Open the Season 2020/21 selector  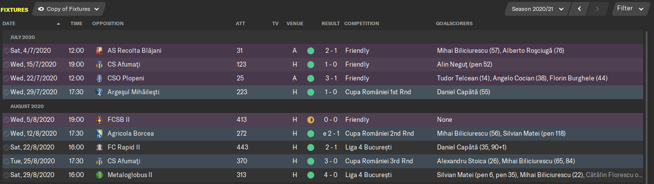pyautogui.click(x=537, y=9)
